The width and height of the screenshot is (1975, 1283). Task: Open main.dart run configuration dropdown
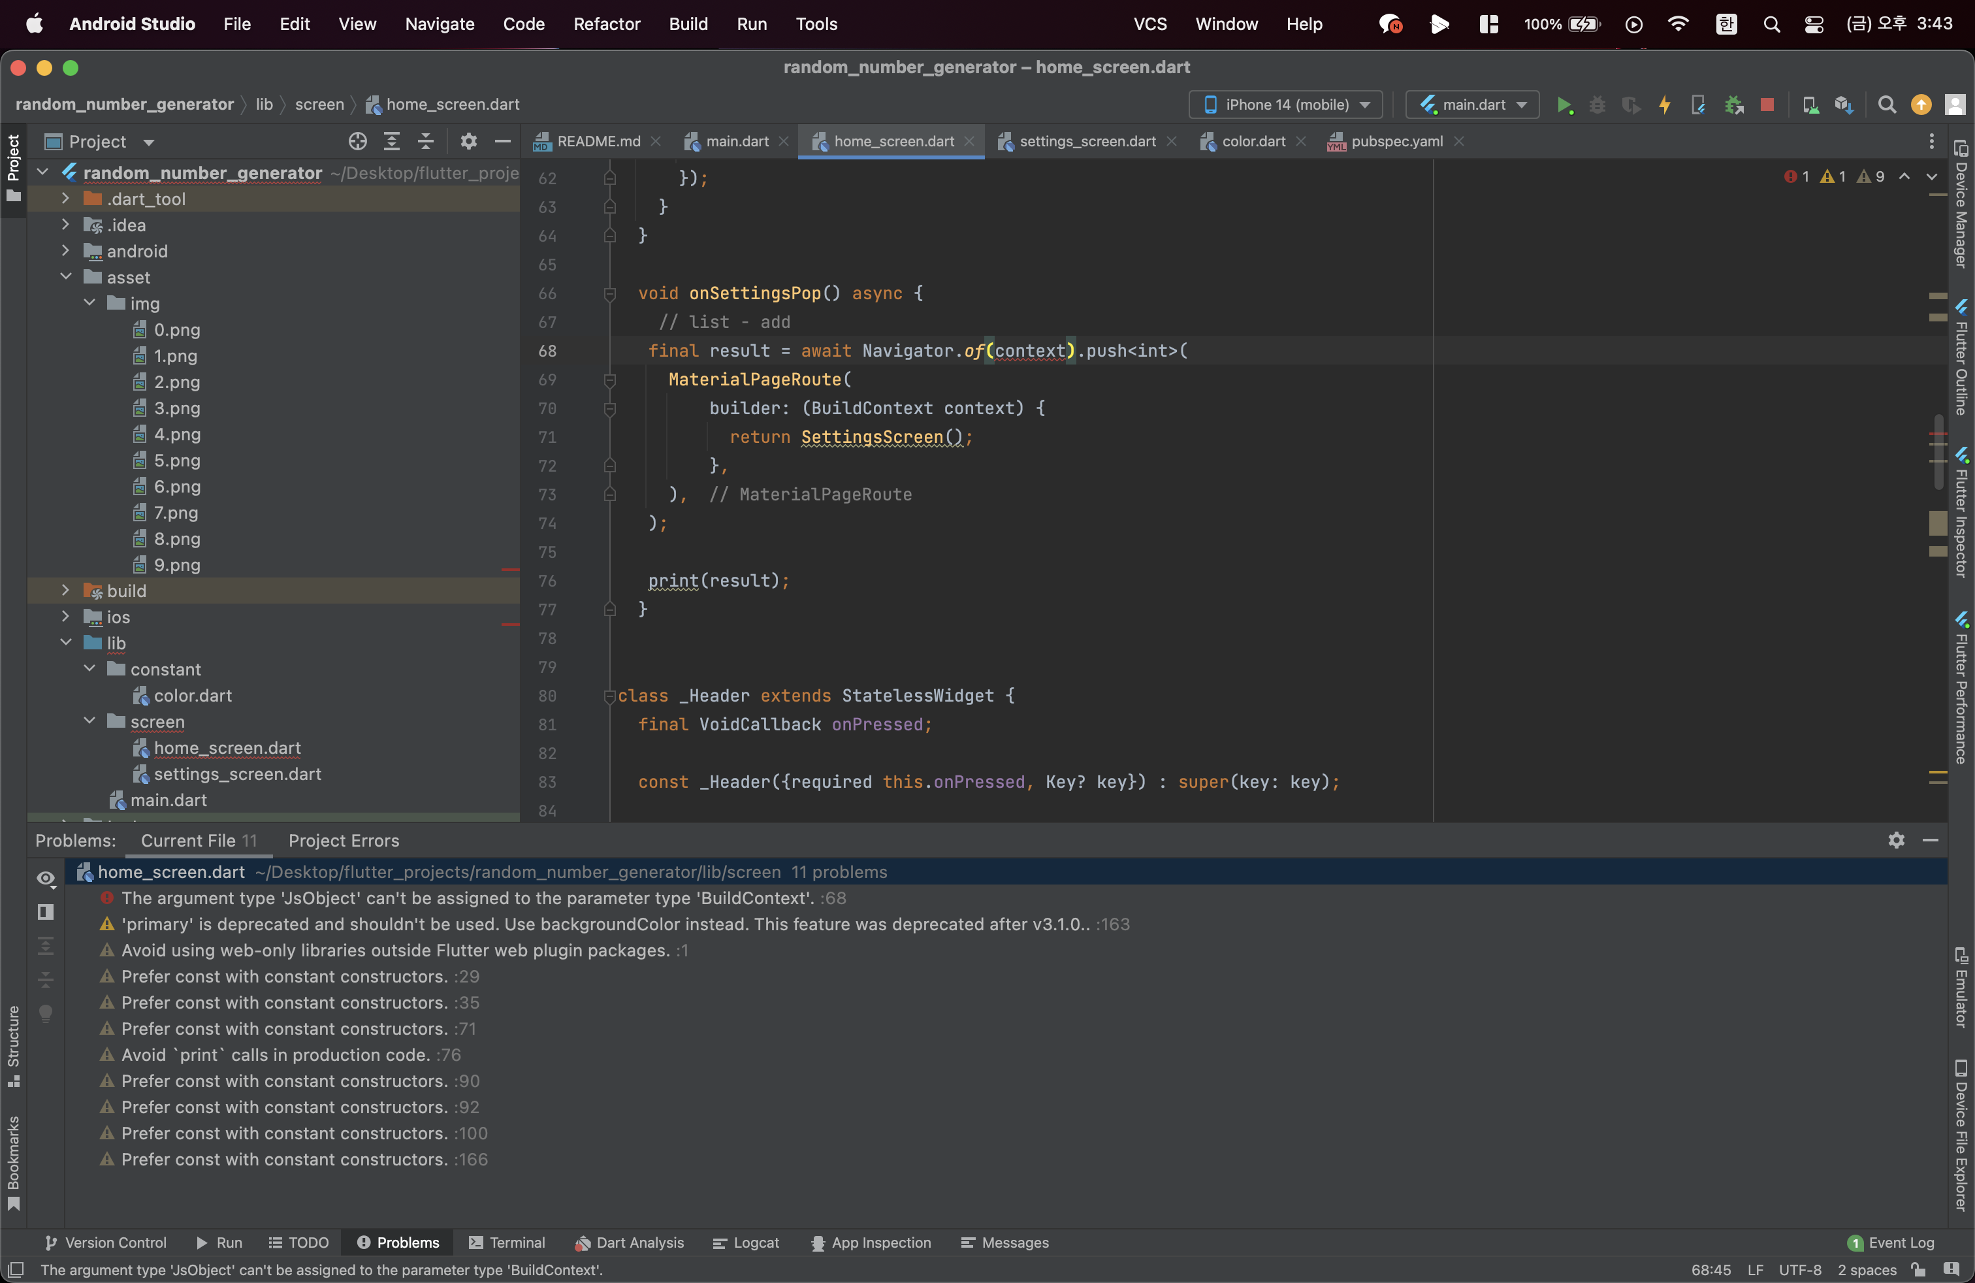tap(1473, 105)
